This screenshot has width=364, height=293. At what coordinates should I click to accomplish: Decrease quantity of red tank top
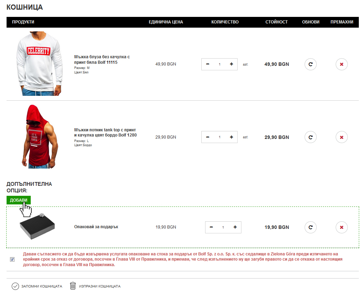pyautogui.click(x=208, y=137)
